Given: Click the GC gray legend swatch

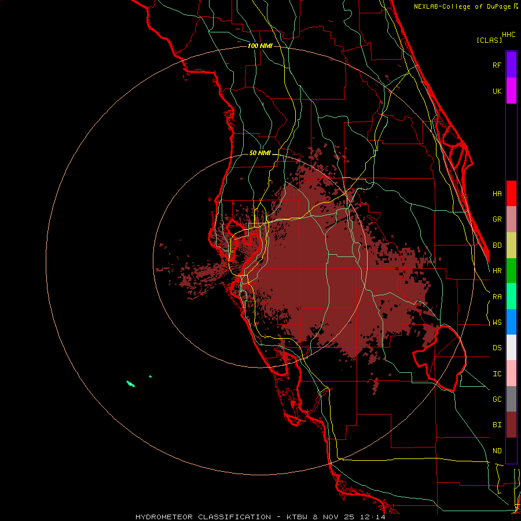Looking at the screenshot, I should click(511, 399).
